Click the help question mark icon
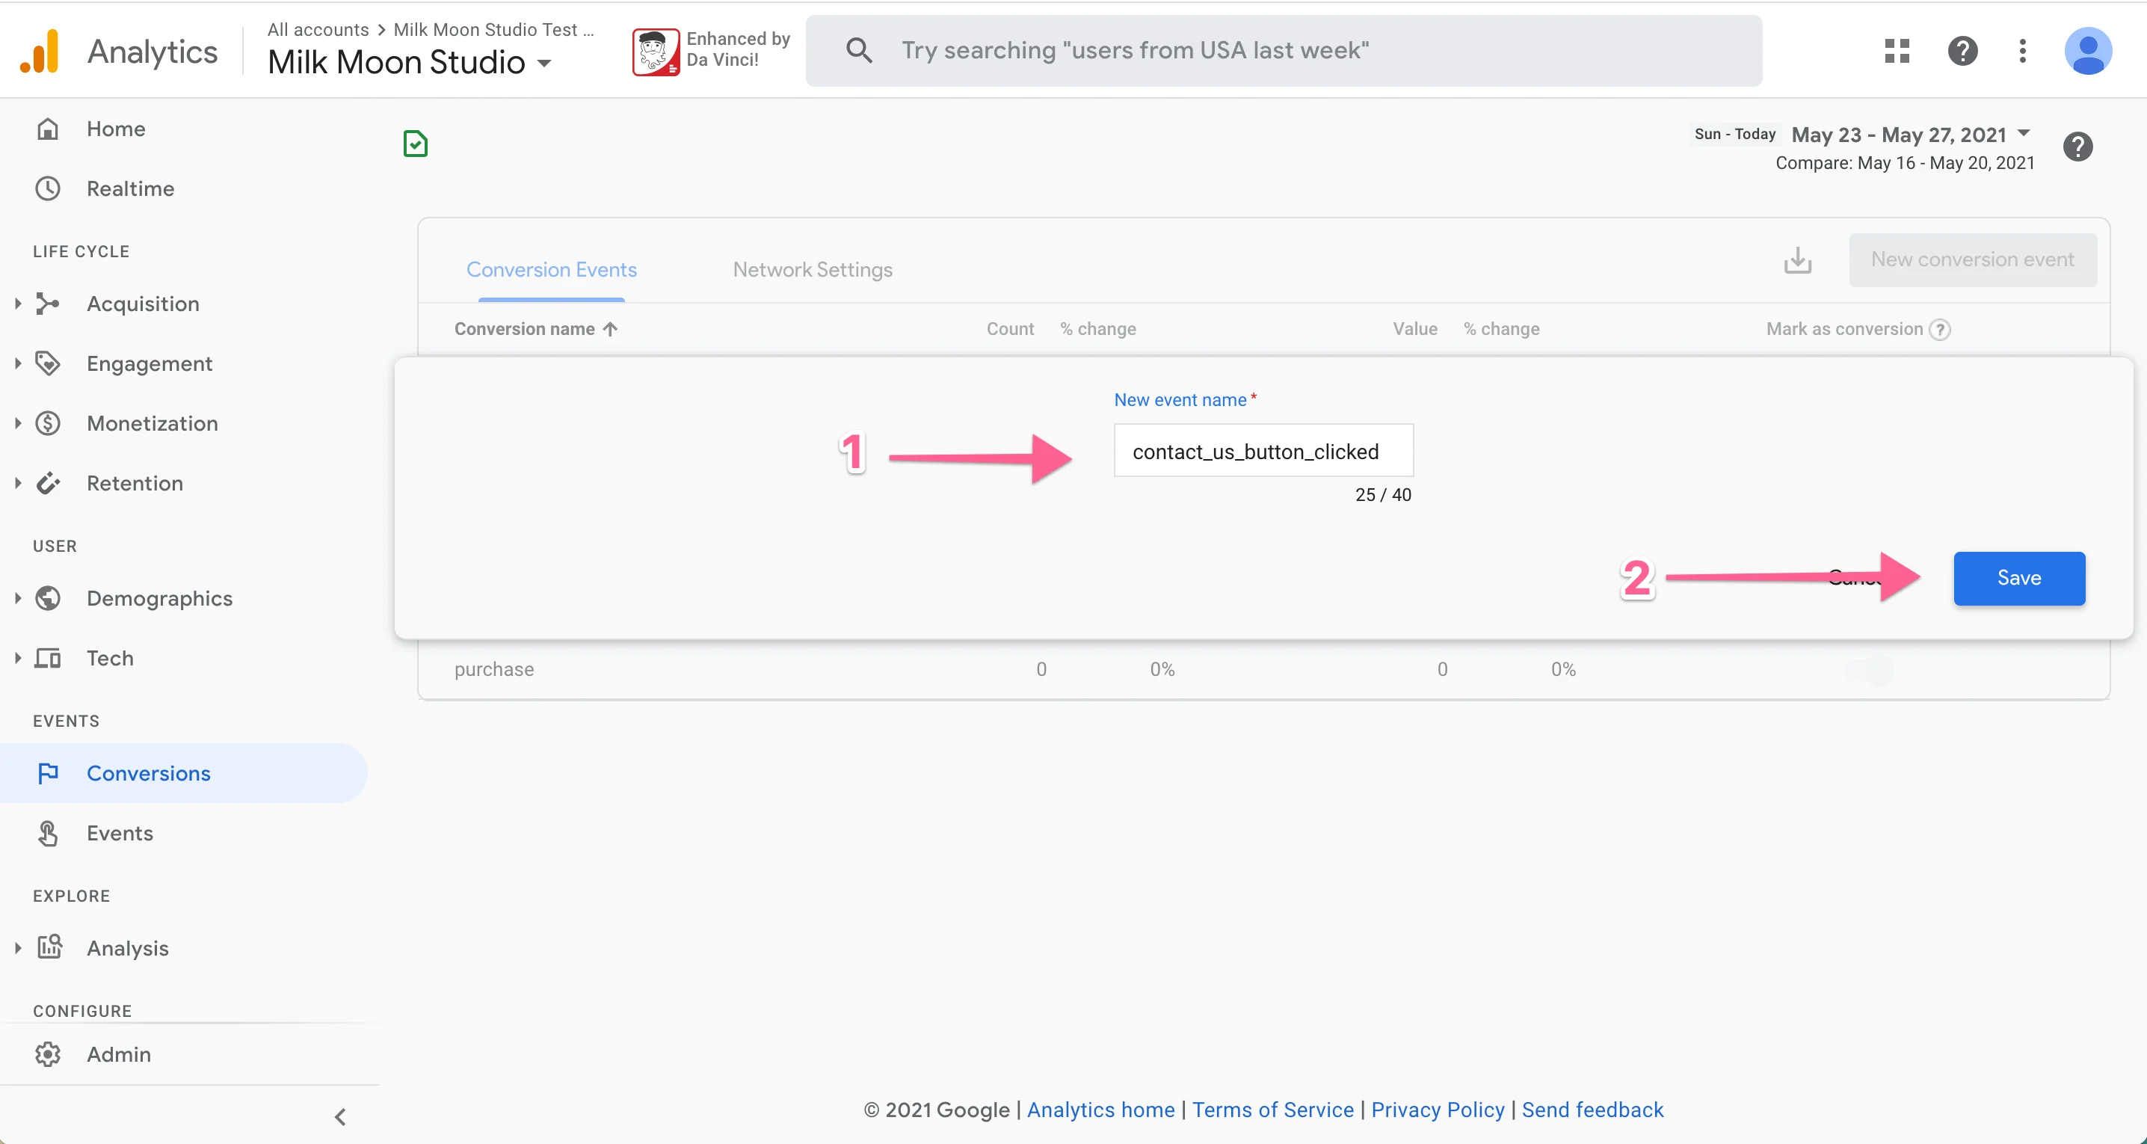This screenshot has width=2147, height=1144. (x=1964, y=51)
